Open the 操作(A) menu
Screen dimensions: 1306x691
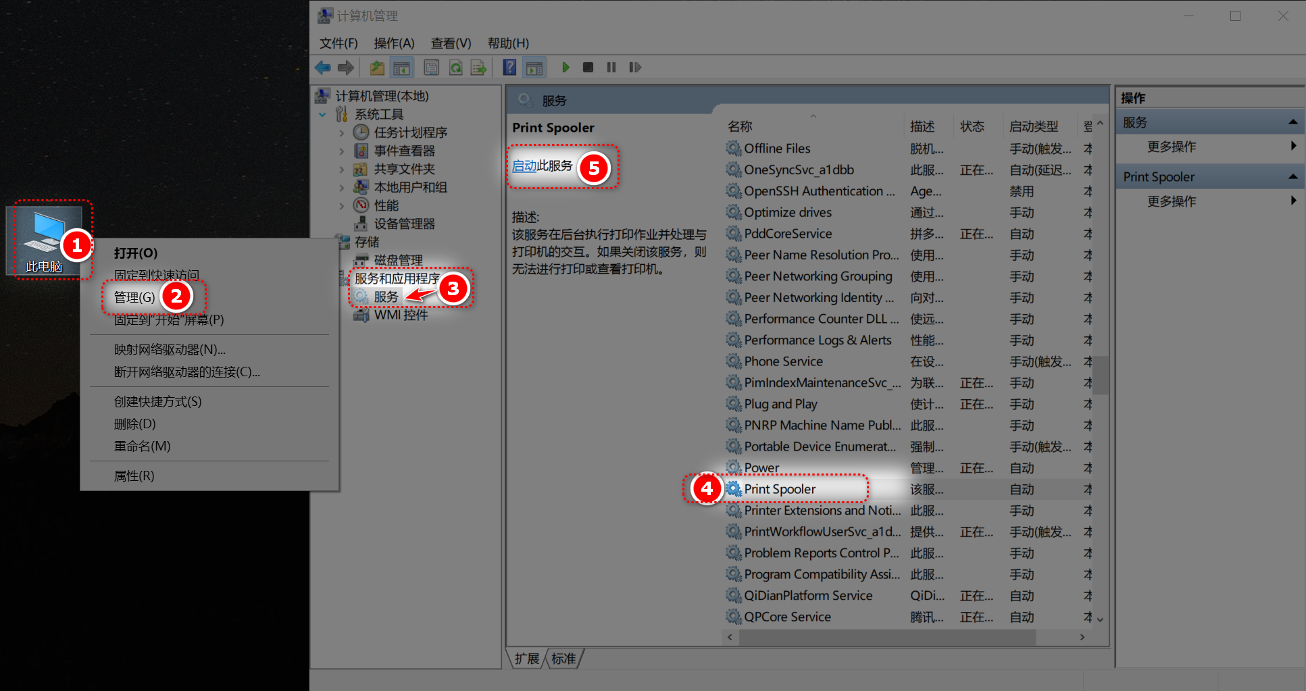(394, 43)
